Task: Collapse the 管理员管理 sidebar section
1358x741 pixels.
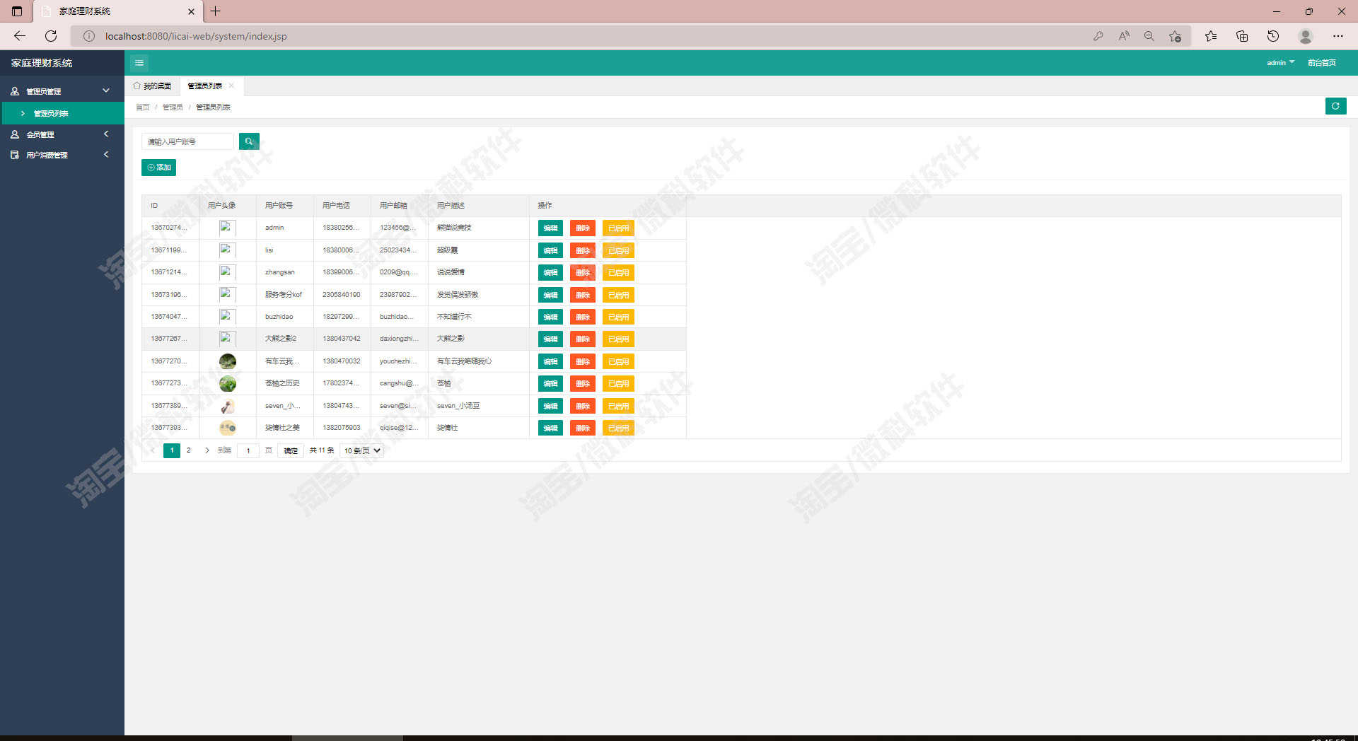Action: click(x=106, y=91)
